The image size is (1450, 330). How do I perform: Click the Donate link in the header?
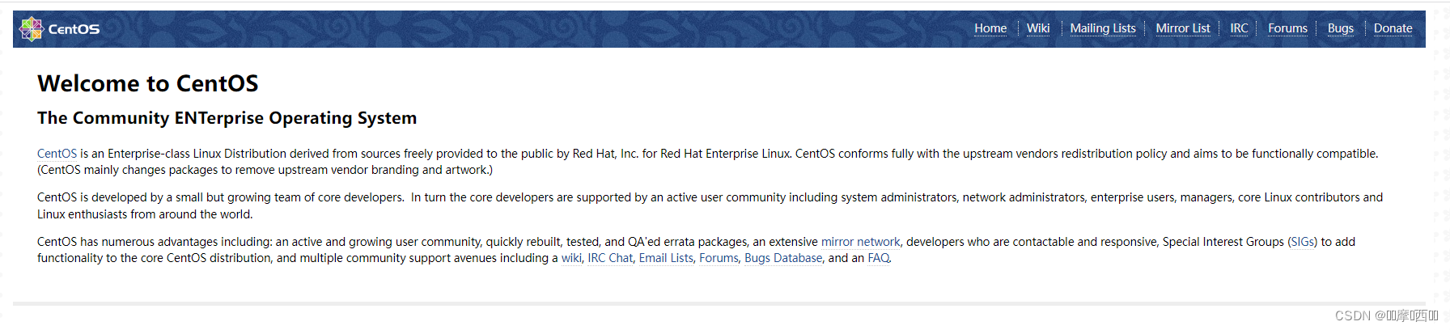[1393, 28]
